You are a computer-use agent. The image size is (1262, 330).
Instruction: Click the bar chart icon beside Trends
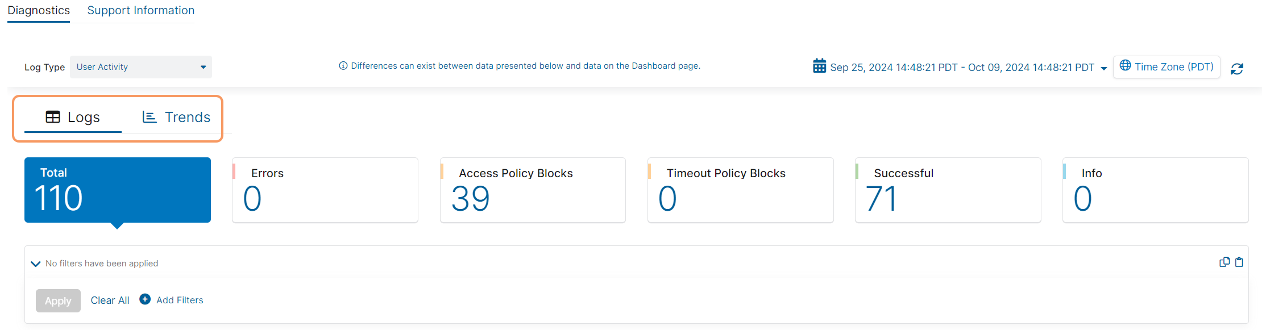(150, 117)
